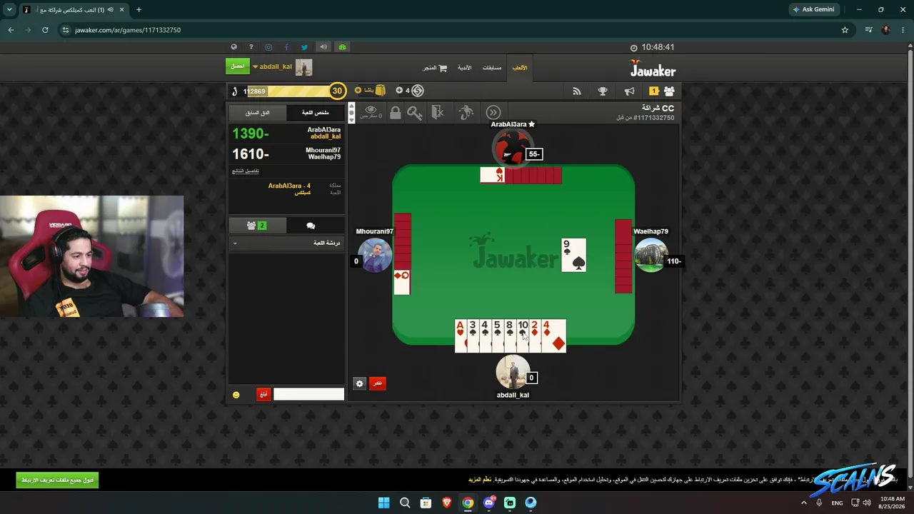Open the competitions tab
The image size is (914, 514).
pyautogui.click(x=492, y=68)
